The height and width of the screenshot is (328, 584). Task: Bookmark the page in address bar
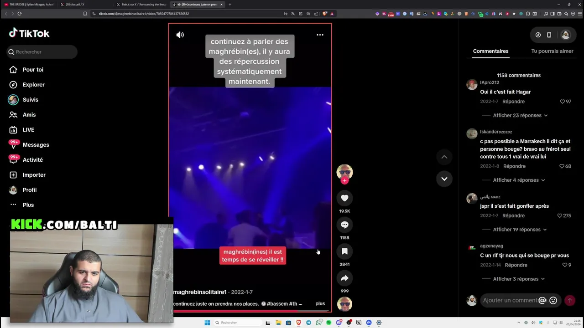(85, 14)
